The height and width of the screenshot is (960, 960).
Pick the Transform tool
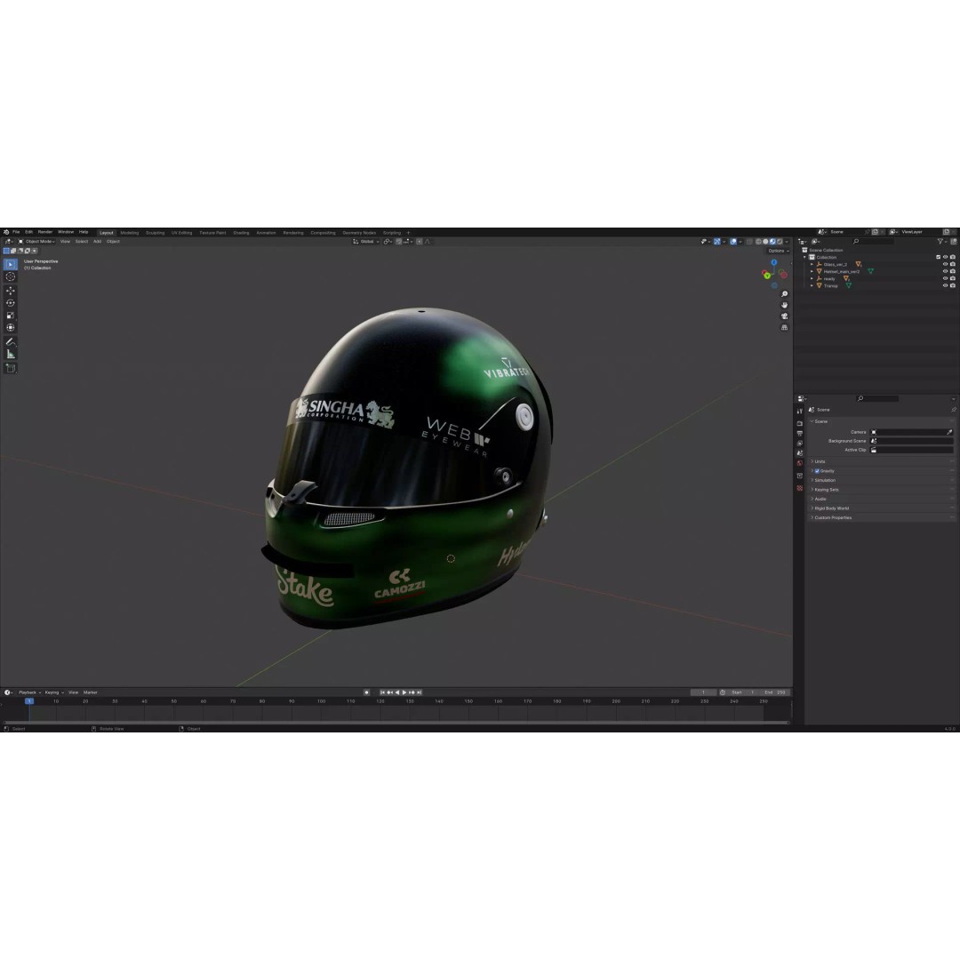pos(11,327)
